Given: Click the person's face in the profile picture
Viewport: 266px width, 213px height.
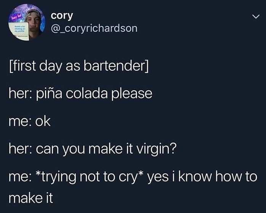Looking at the screenshot, I should 35,21.
